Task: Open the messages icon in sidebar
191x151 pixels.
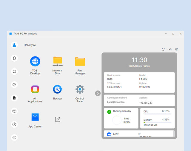Action: (14, 111)
